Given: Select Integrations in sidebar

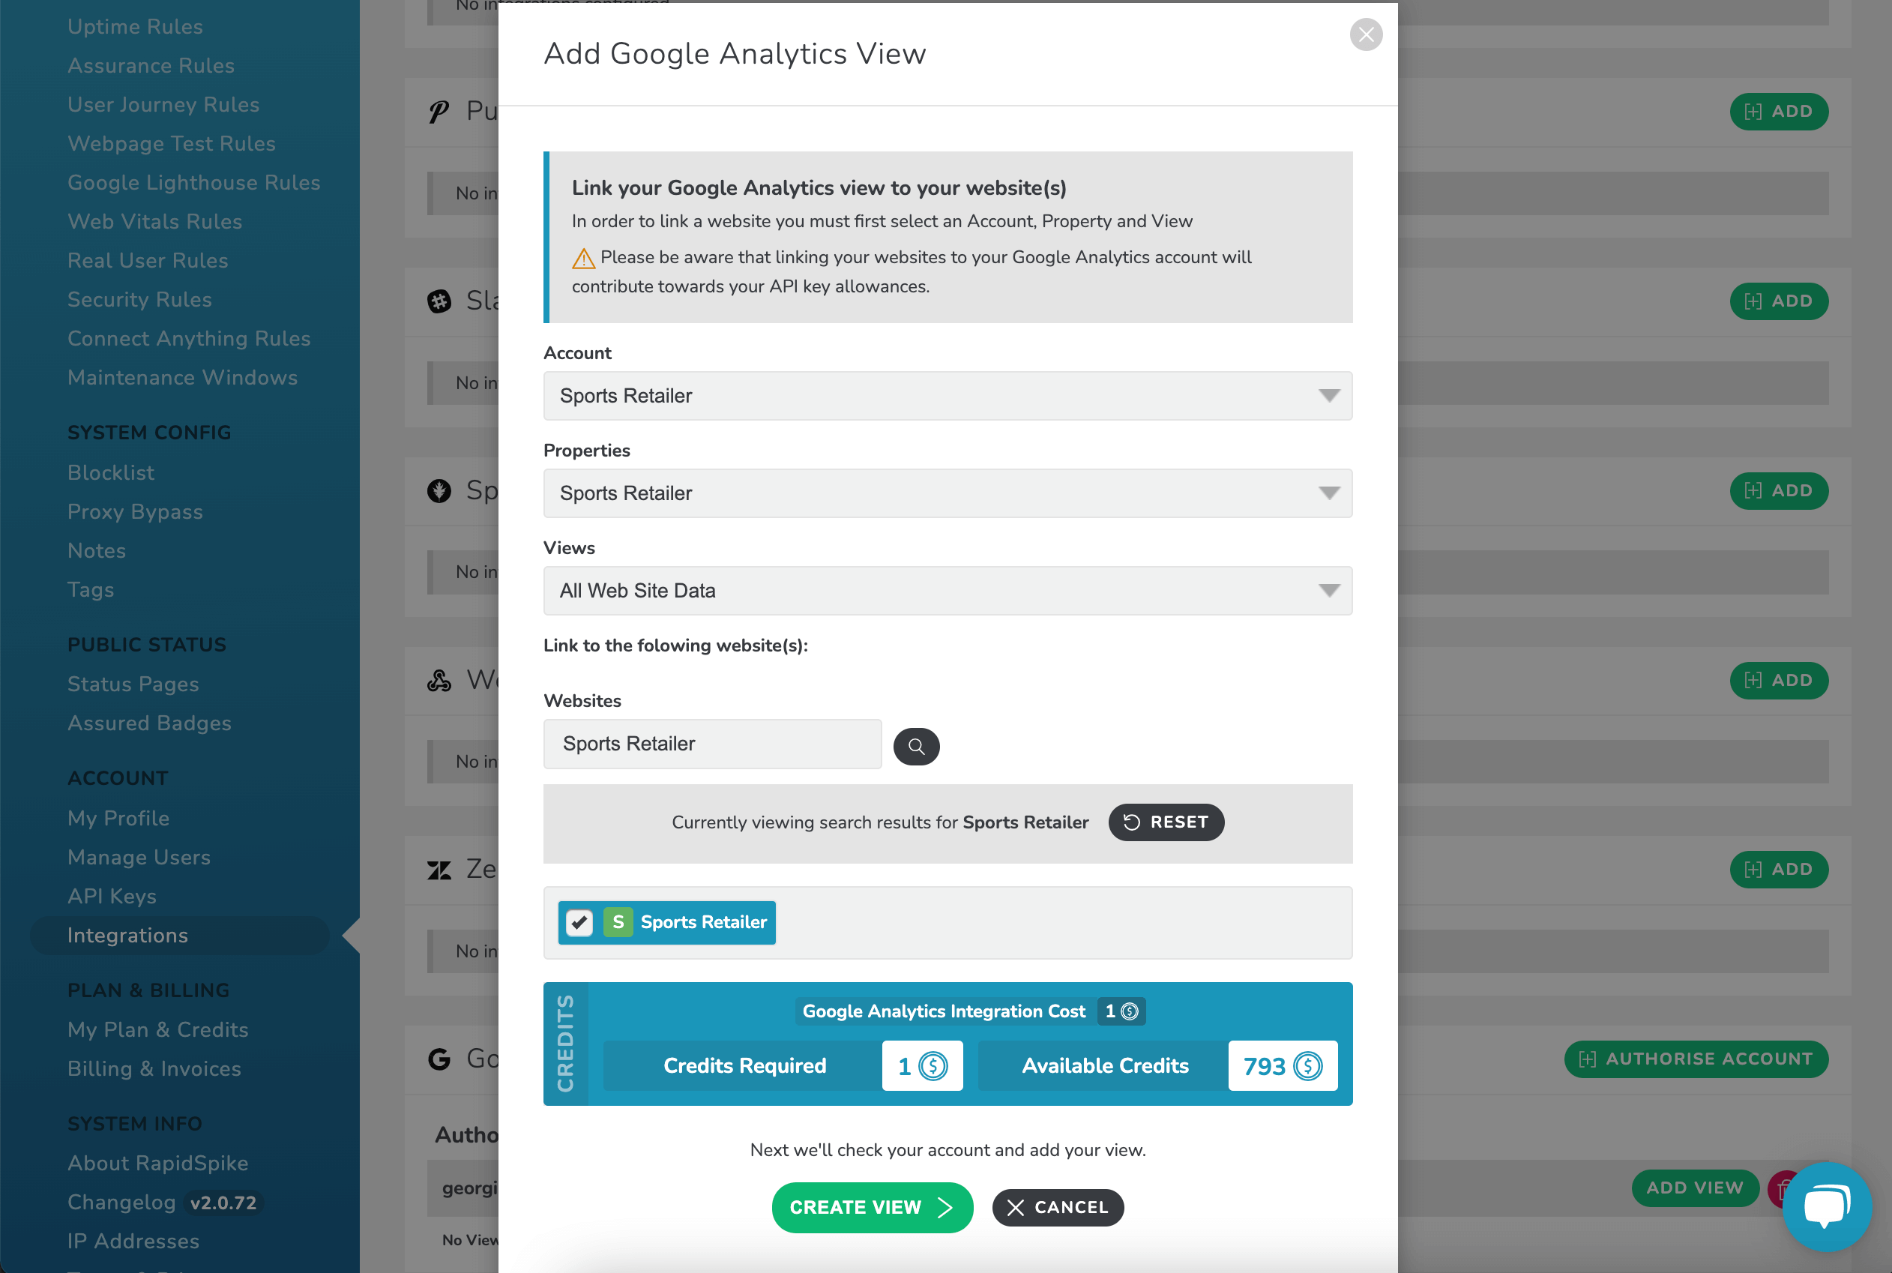Looking at the screenshot, I should tap(179, 936).
